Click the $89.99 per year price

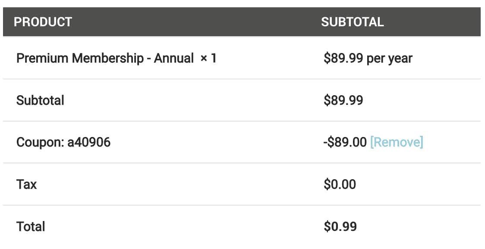tap(368, 59)
